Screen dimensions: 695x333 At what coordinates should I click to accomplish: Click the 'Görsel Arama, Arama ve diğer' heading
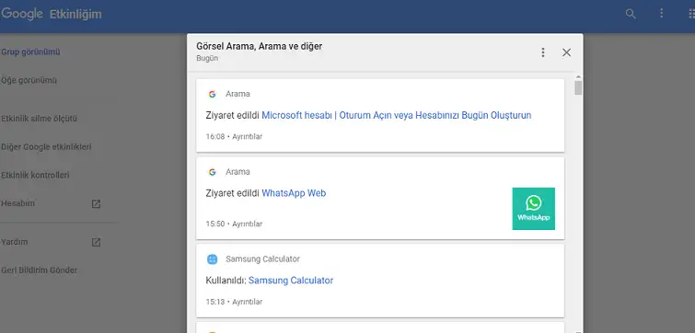coord(260,46)
